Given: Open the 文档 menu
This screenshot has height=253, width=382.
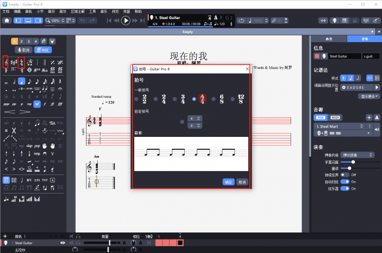Looking at the screenshot, I should pyautogui.click(x=6, y=11).
